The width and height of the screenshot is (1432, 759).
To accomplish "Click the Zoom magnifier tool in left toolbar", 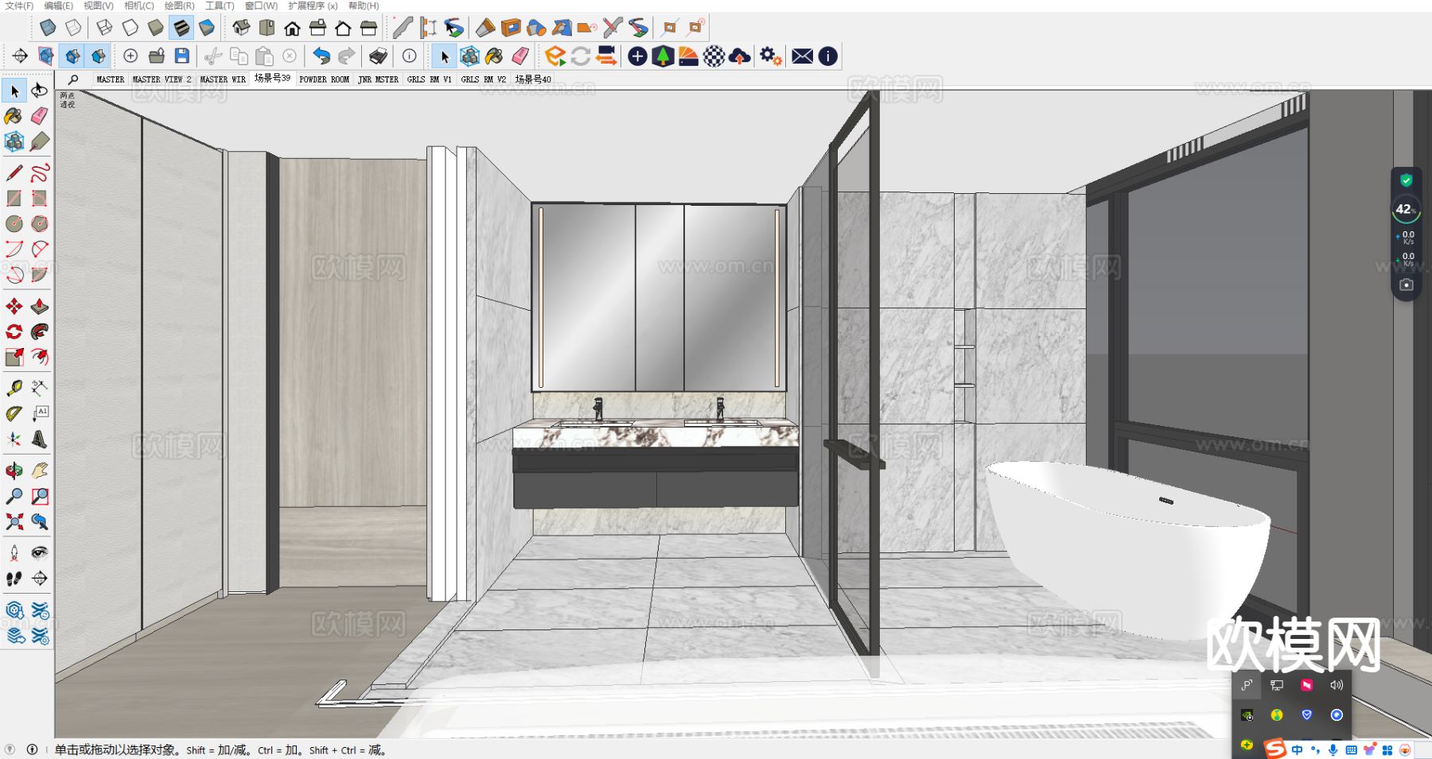I will (x=14, y=496).
